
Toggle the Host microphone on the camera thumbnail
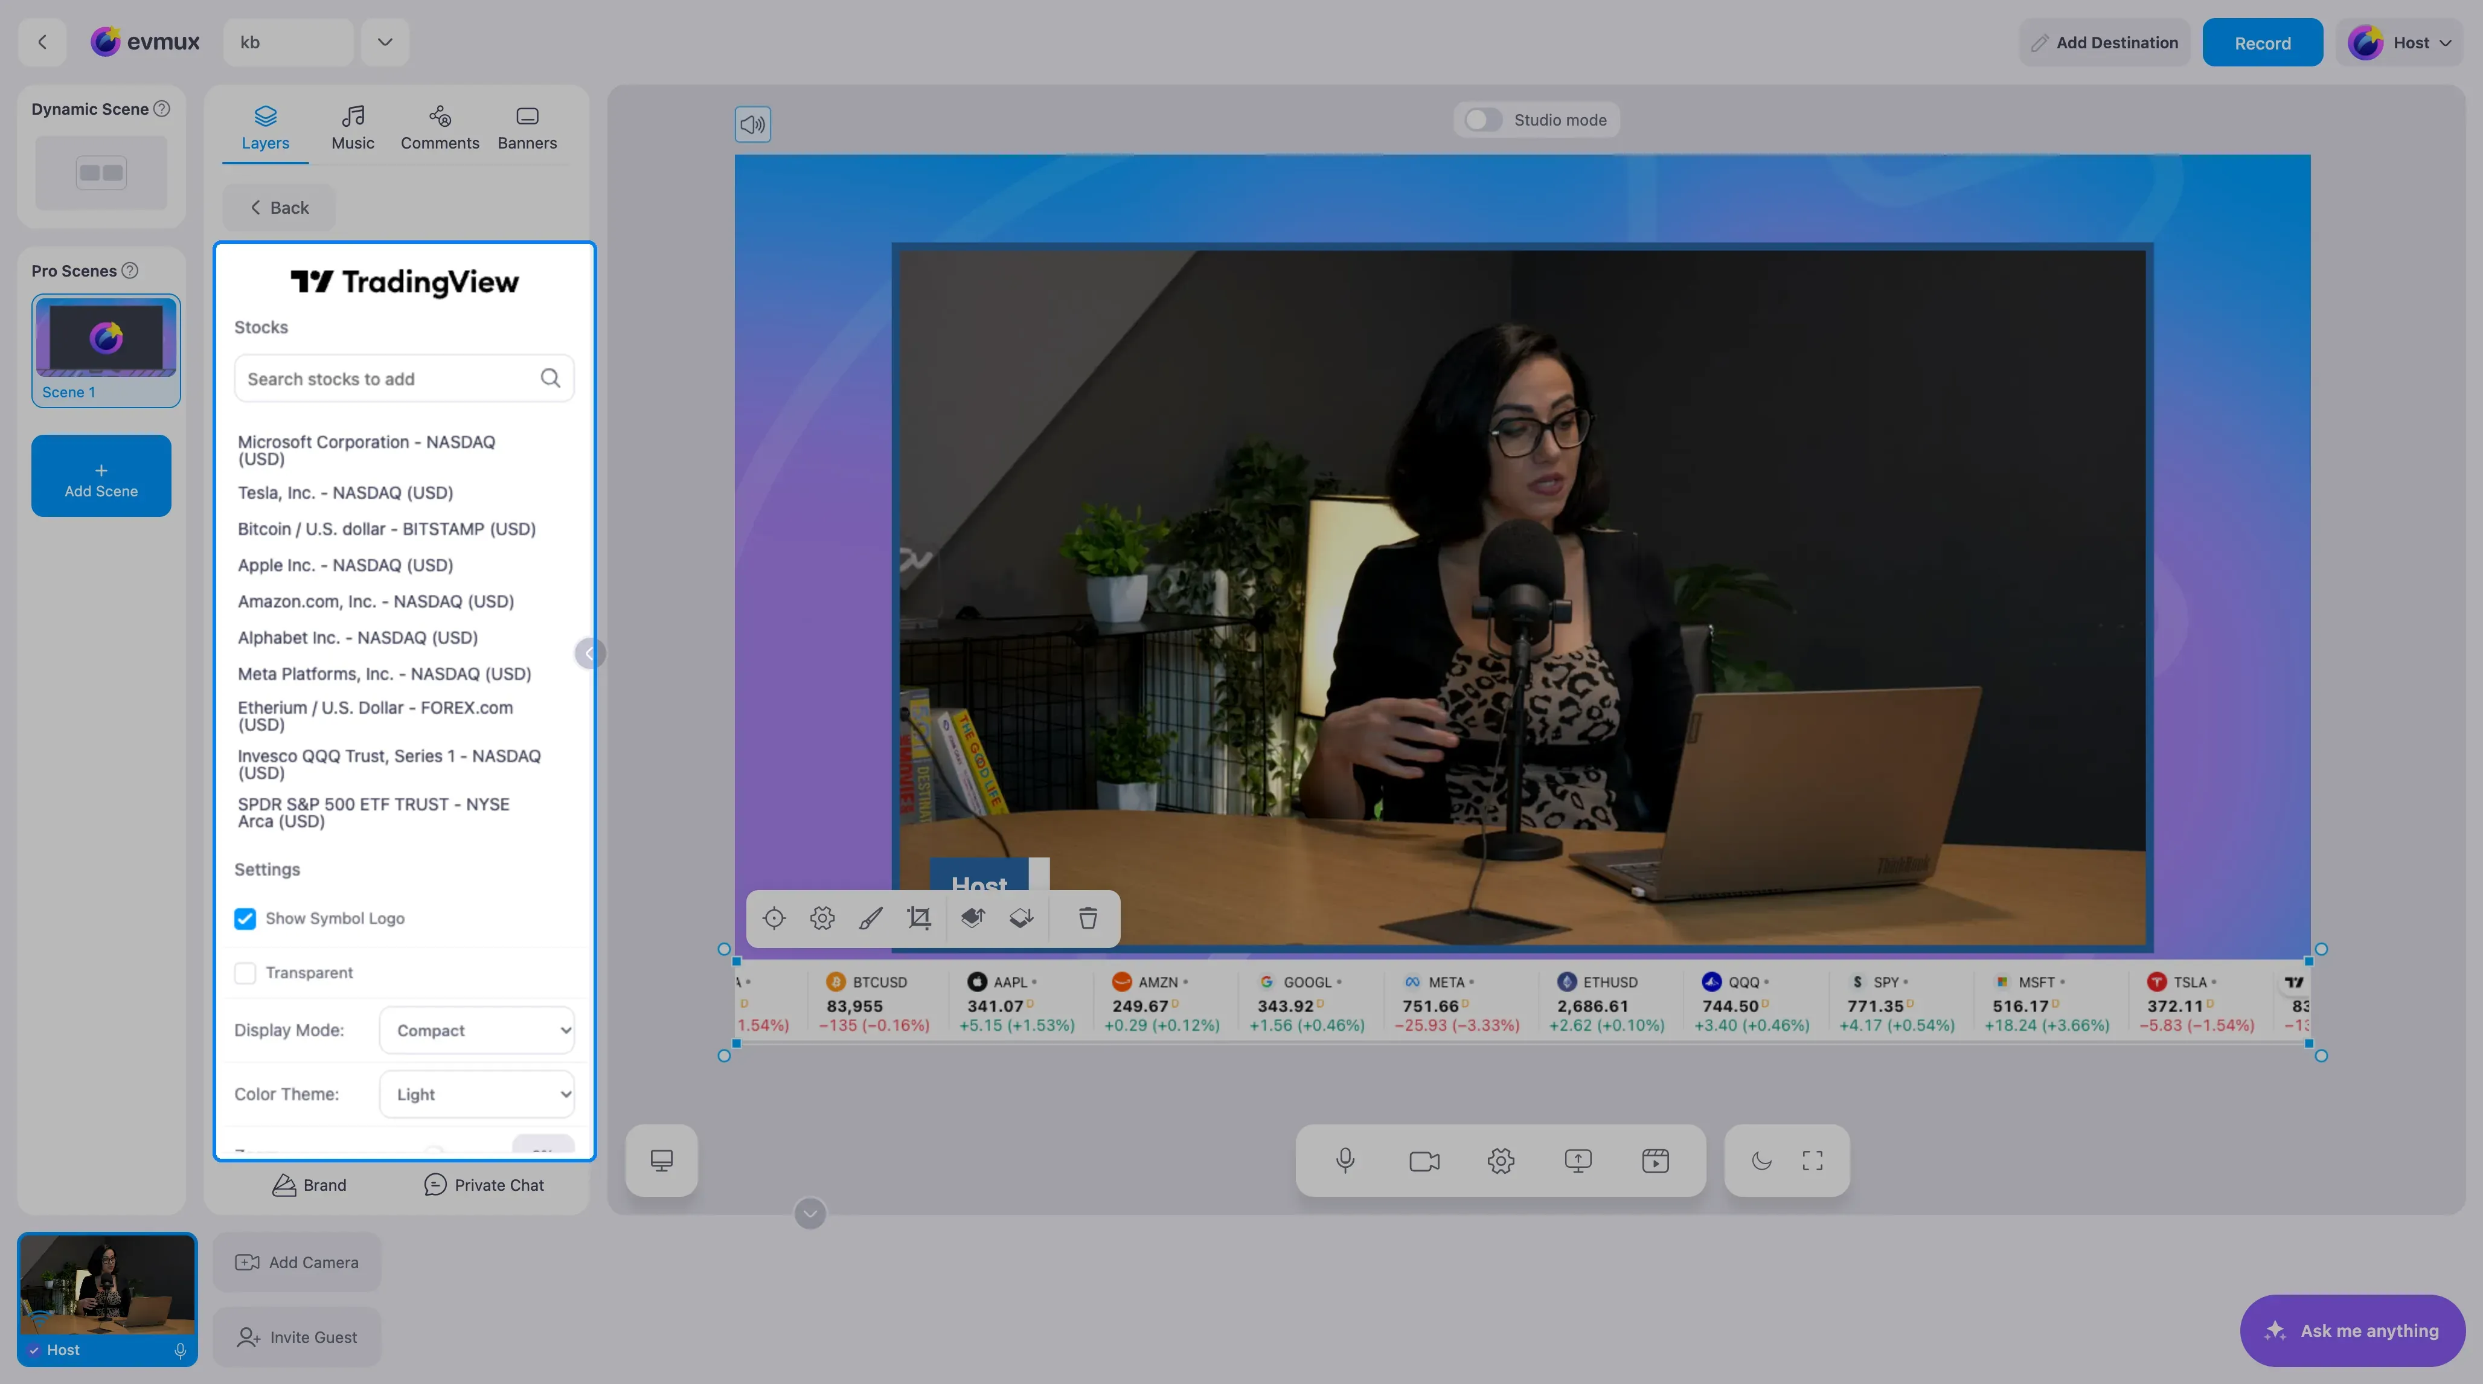coord(181,1350)
